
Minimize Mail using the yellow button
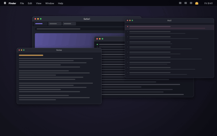click(x=130, y=21)
